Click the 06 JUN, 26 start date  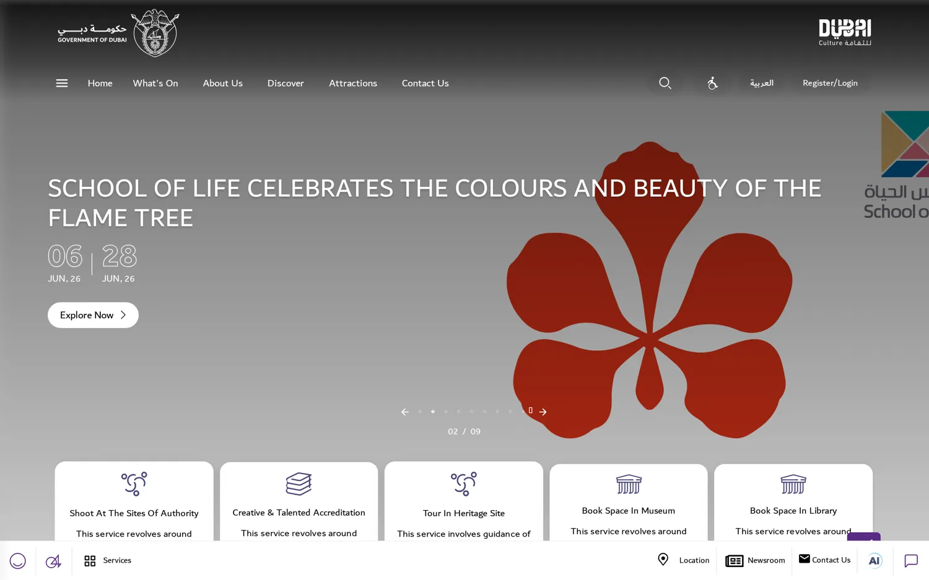pyautogui.click(x=65, y=264)
